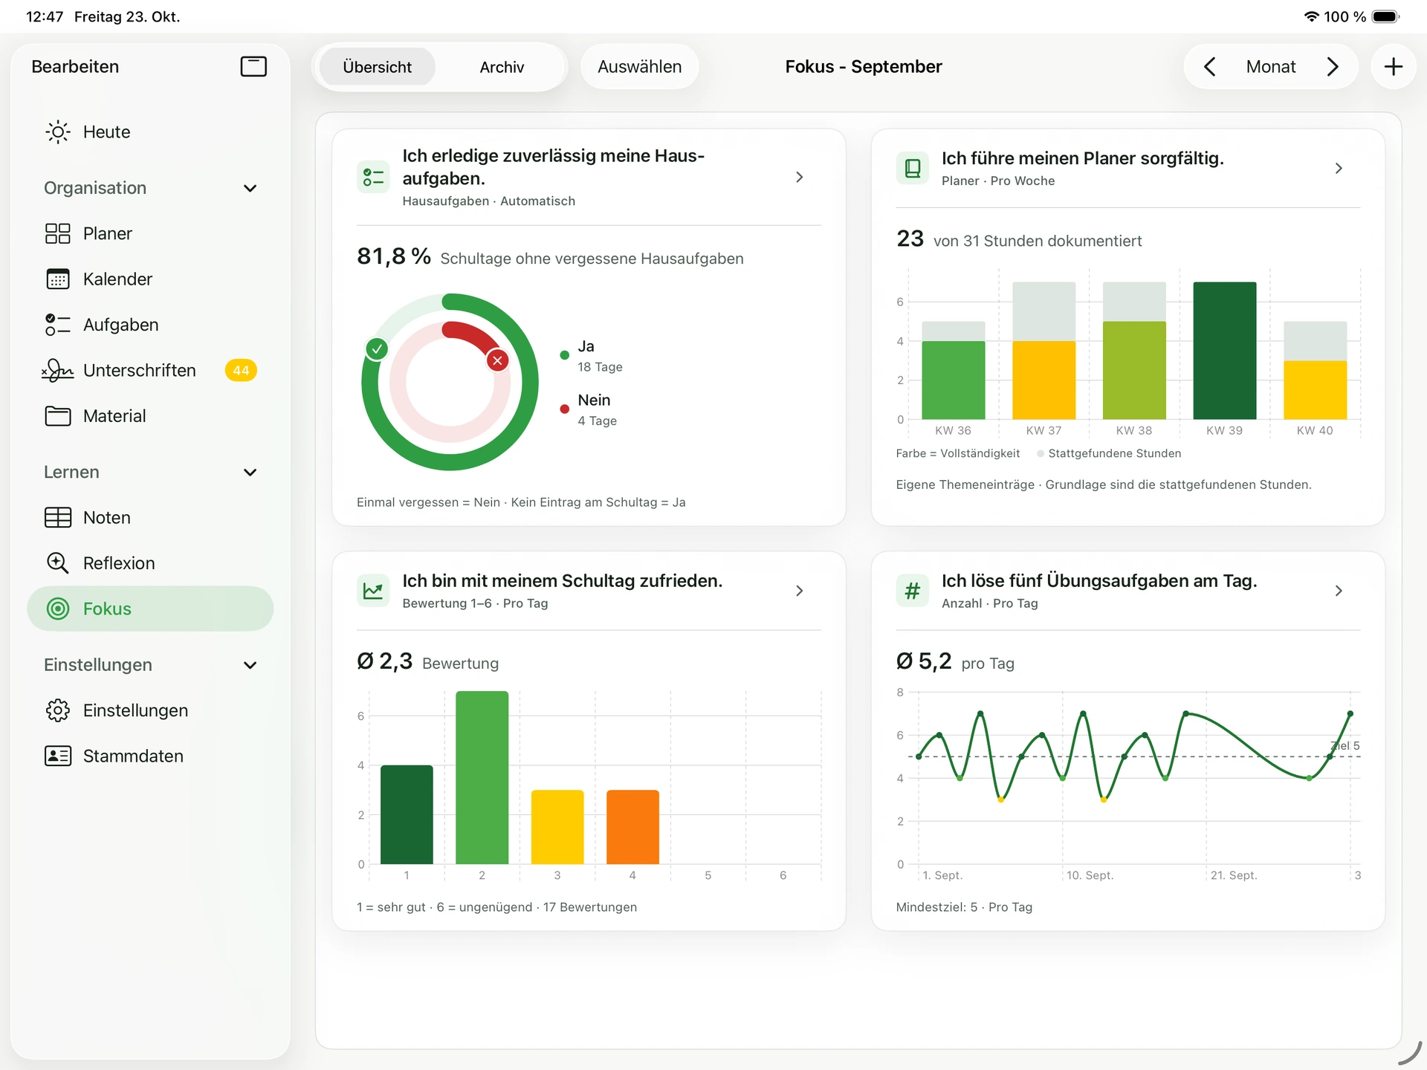Image resolution: width=1427 pixels, height=1070 pixels.
Task: Open Aufgaben in the sidebar
Action: [150, 325]
